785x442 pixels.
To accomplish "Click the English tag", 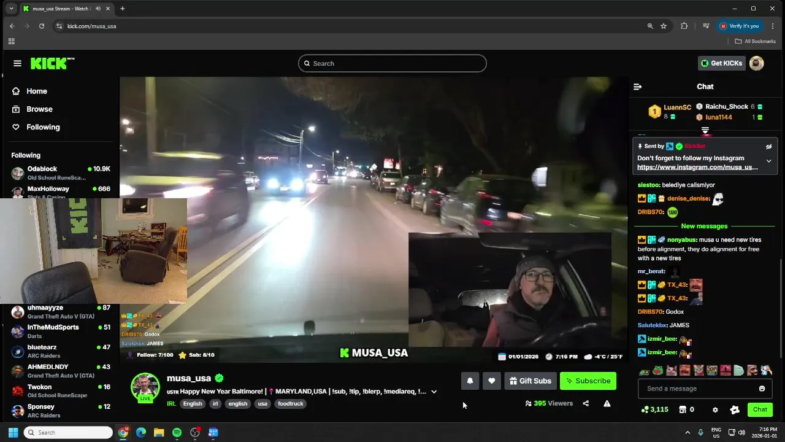I will (193, 403).
